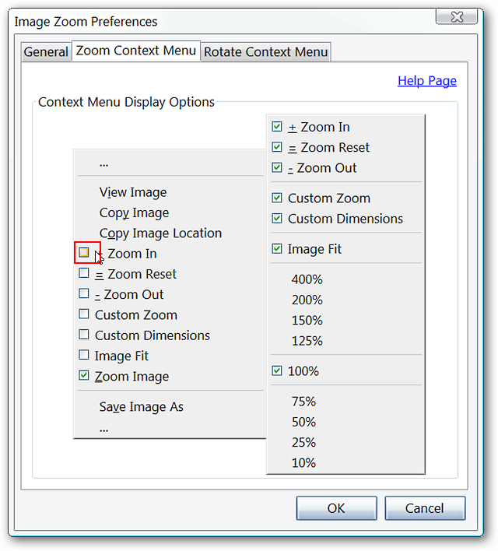Click the 50% zoom entry
This screenshot has width=498, height=551.
pos(303,422)
